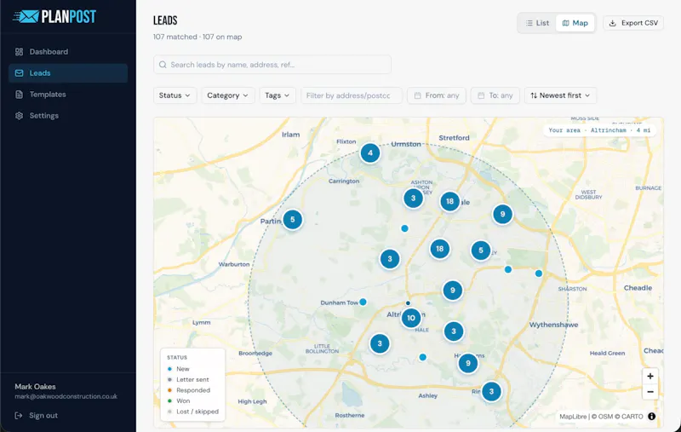Click the Settings gear icon
681x432 pixels.
(19, 116)
